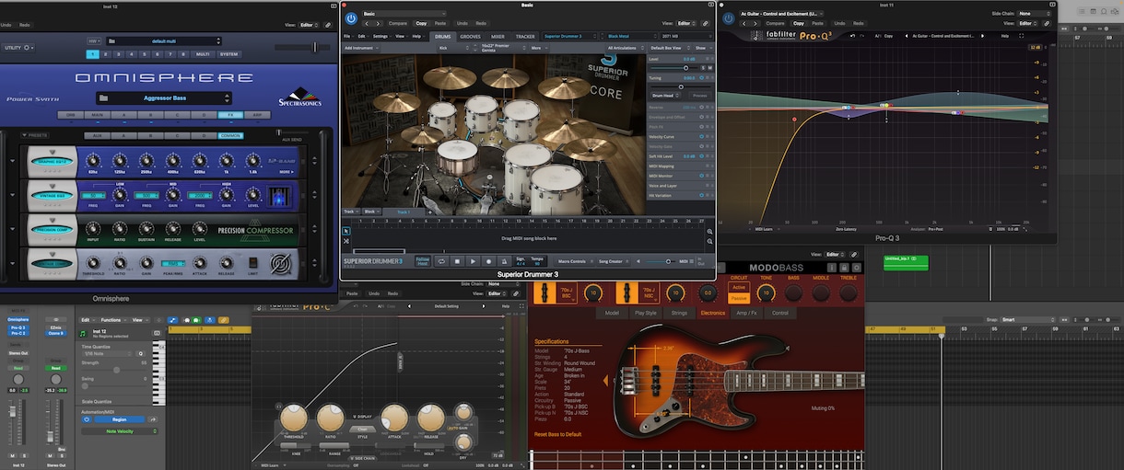Toggle the Pro-Q 3 plugin power button
The image size is (1124, 470).
[729, 18]
